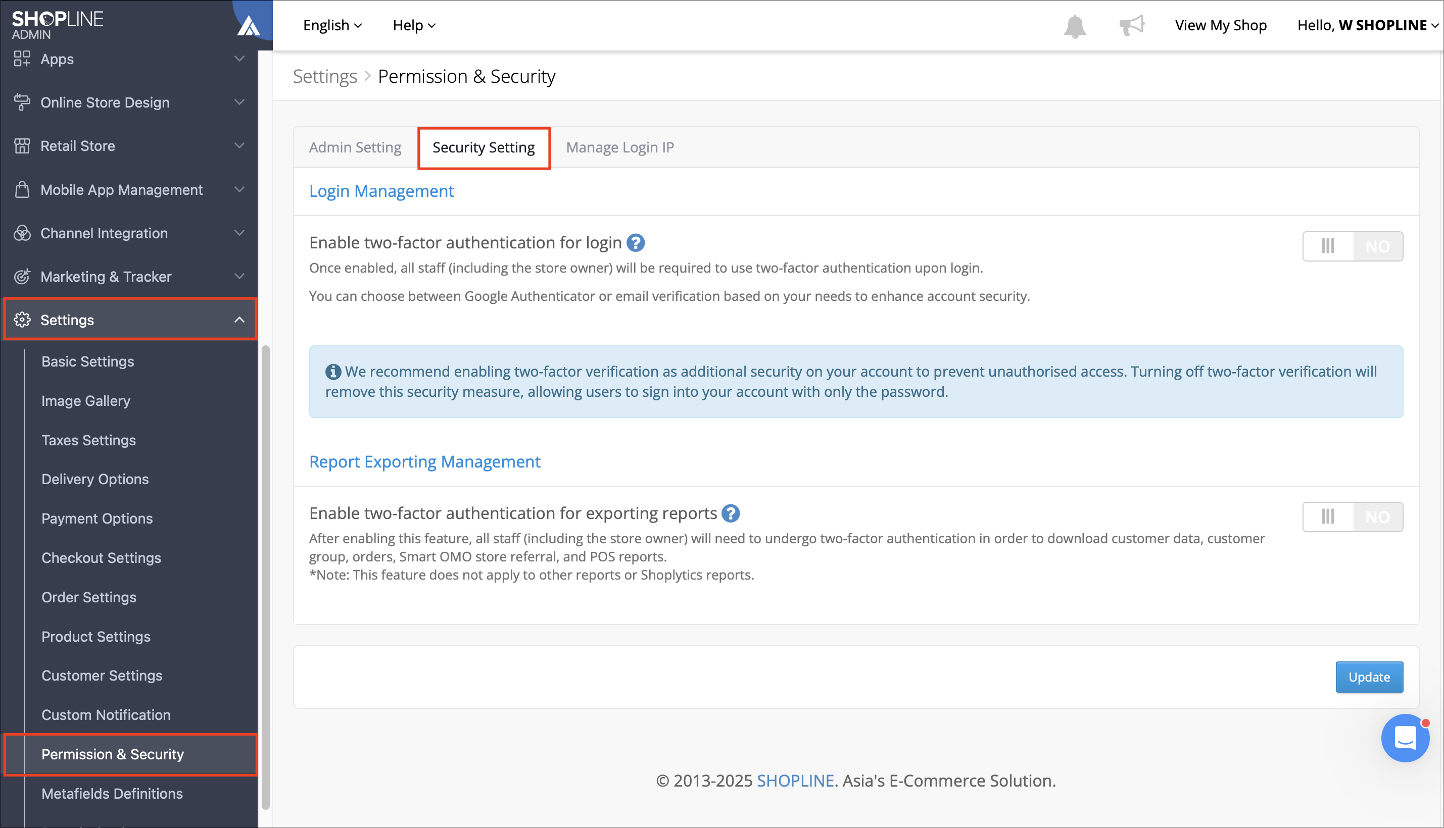Click the Marketing & Tracker target icon
Screen dimensions: 1444x828
coord(22,277)
